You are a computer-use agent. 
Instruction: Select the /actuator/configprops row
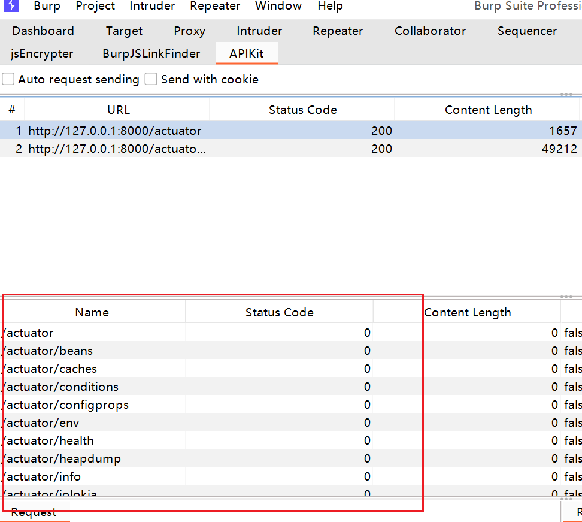coord(291,404)
